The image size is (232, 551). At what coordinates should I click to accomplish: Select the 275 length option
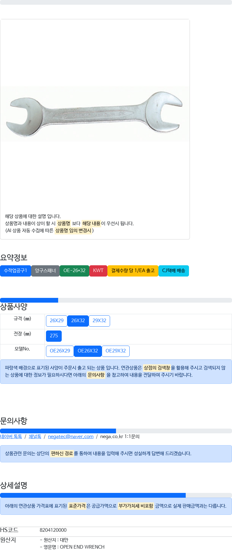(54, 336)
